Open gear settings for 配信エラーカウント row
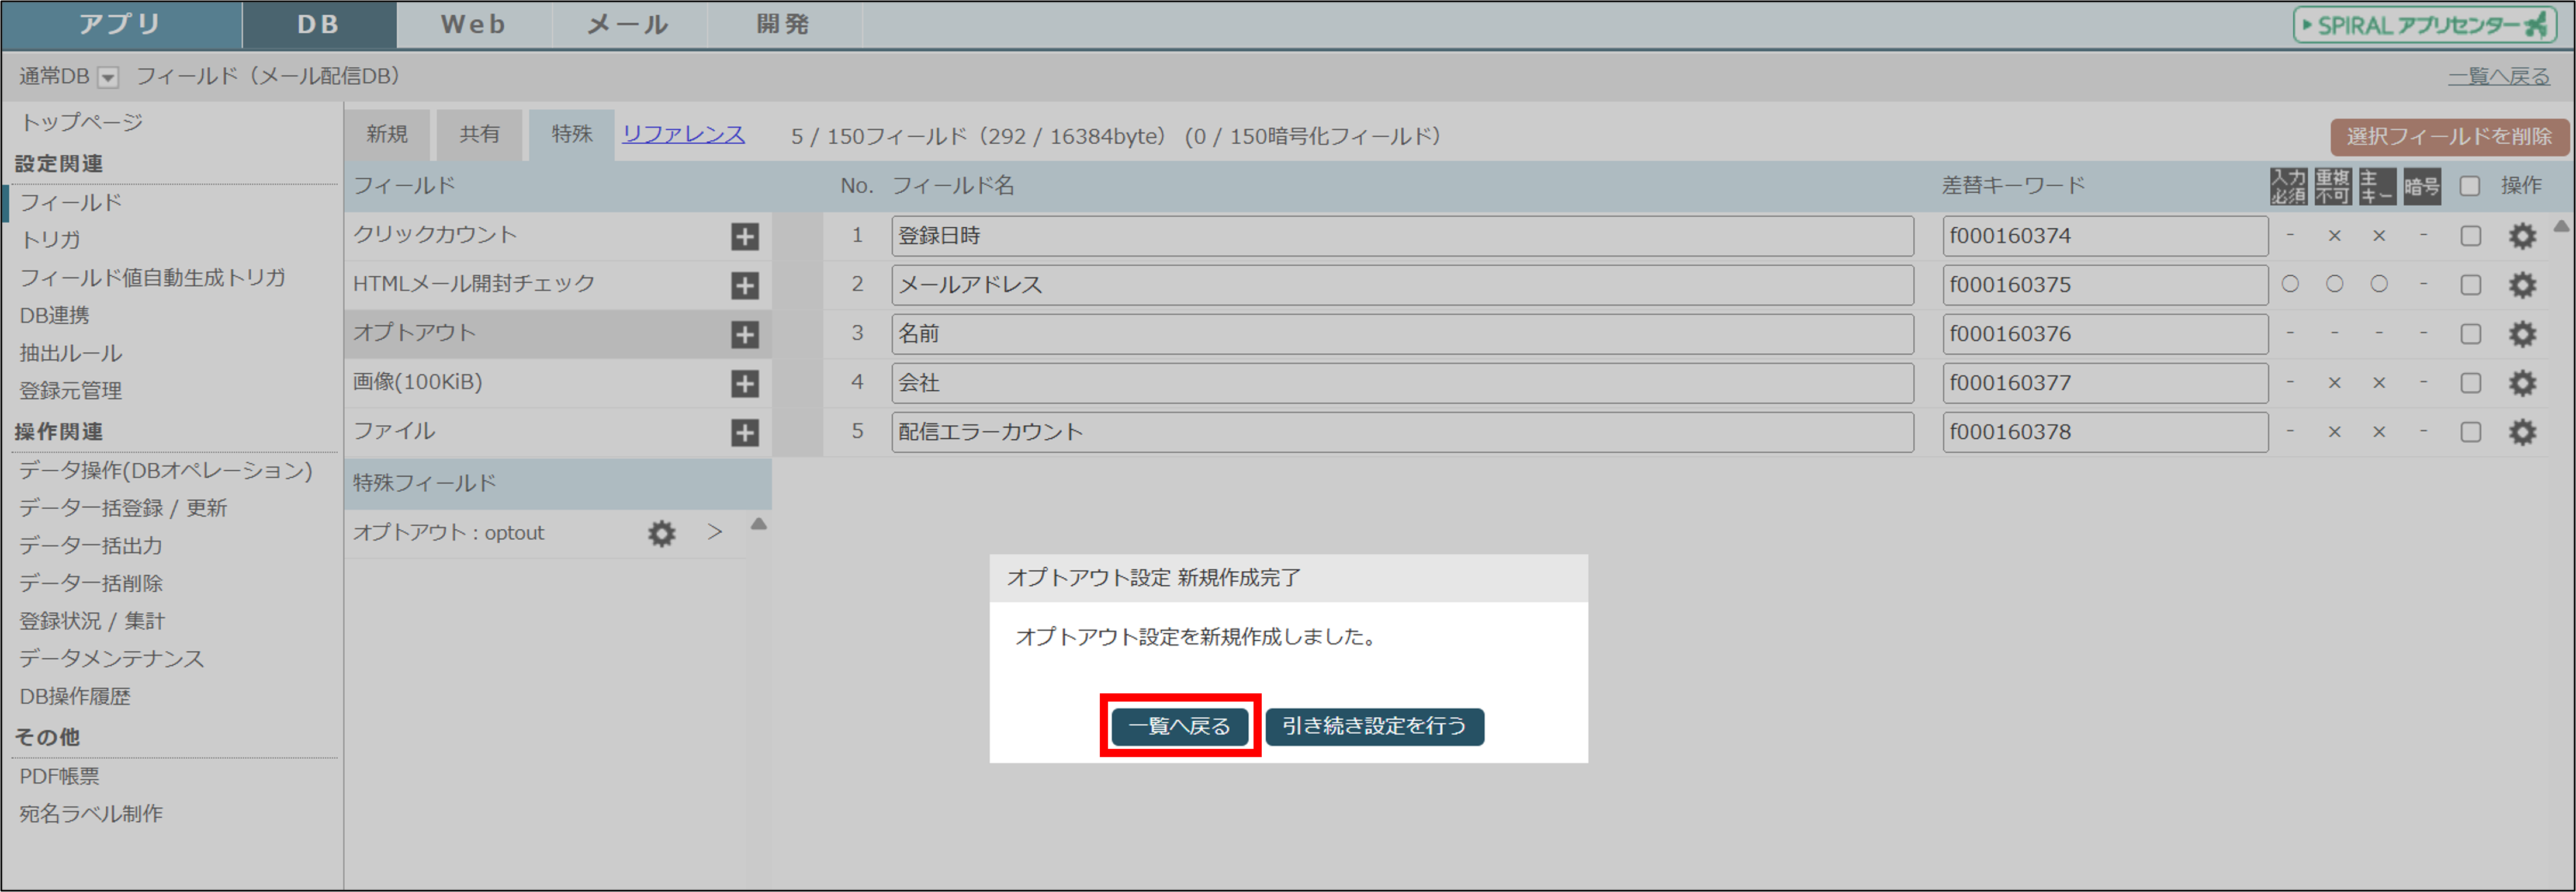 coord(2522,432)
